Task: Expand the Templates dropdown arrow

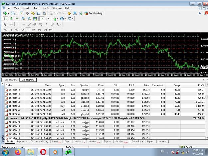Action: (73, 19)
